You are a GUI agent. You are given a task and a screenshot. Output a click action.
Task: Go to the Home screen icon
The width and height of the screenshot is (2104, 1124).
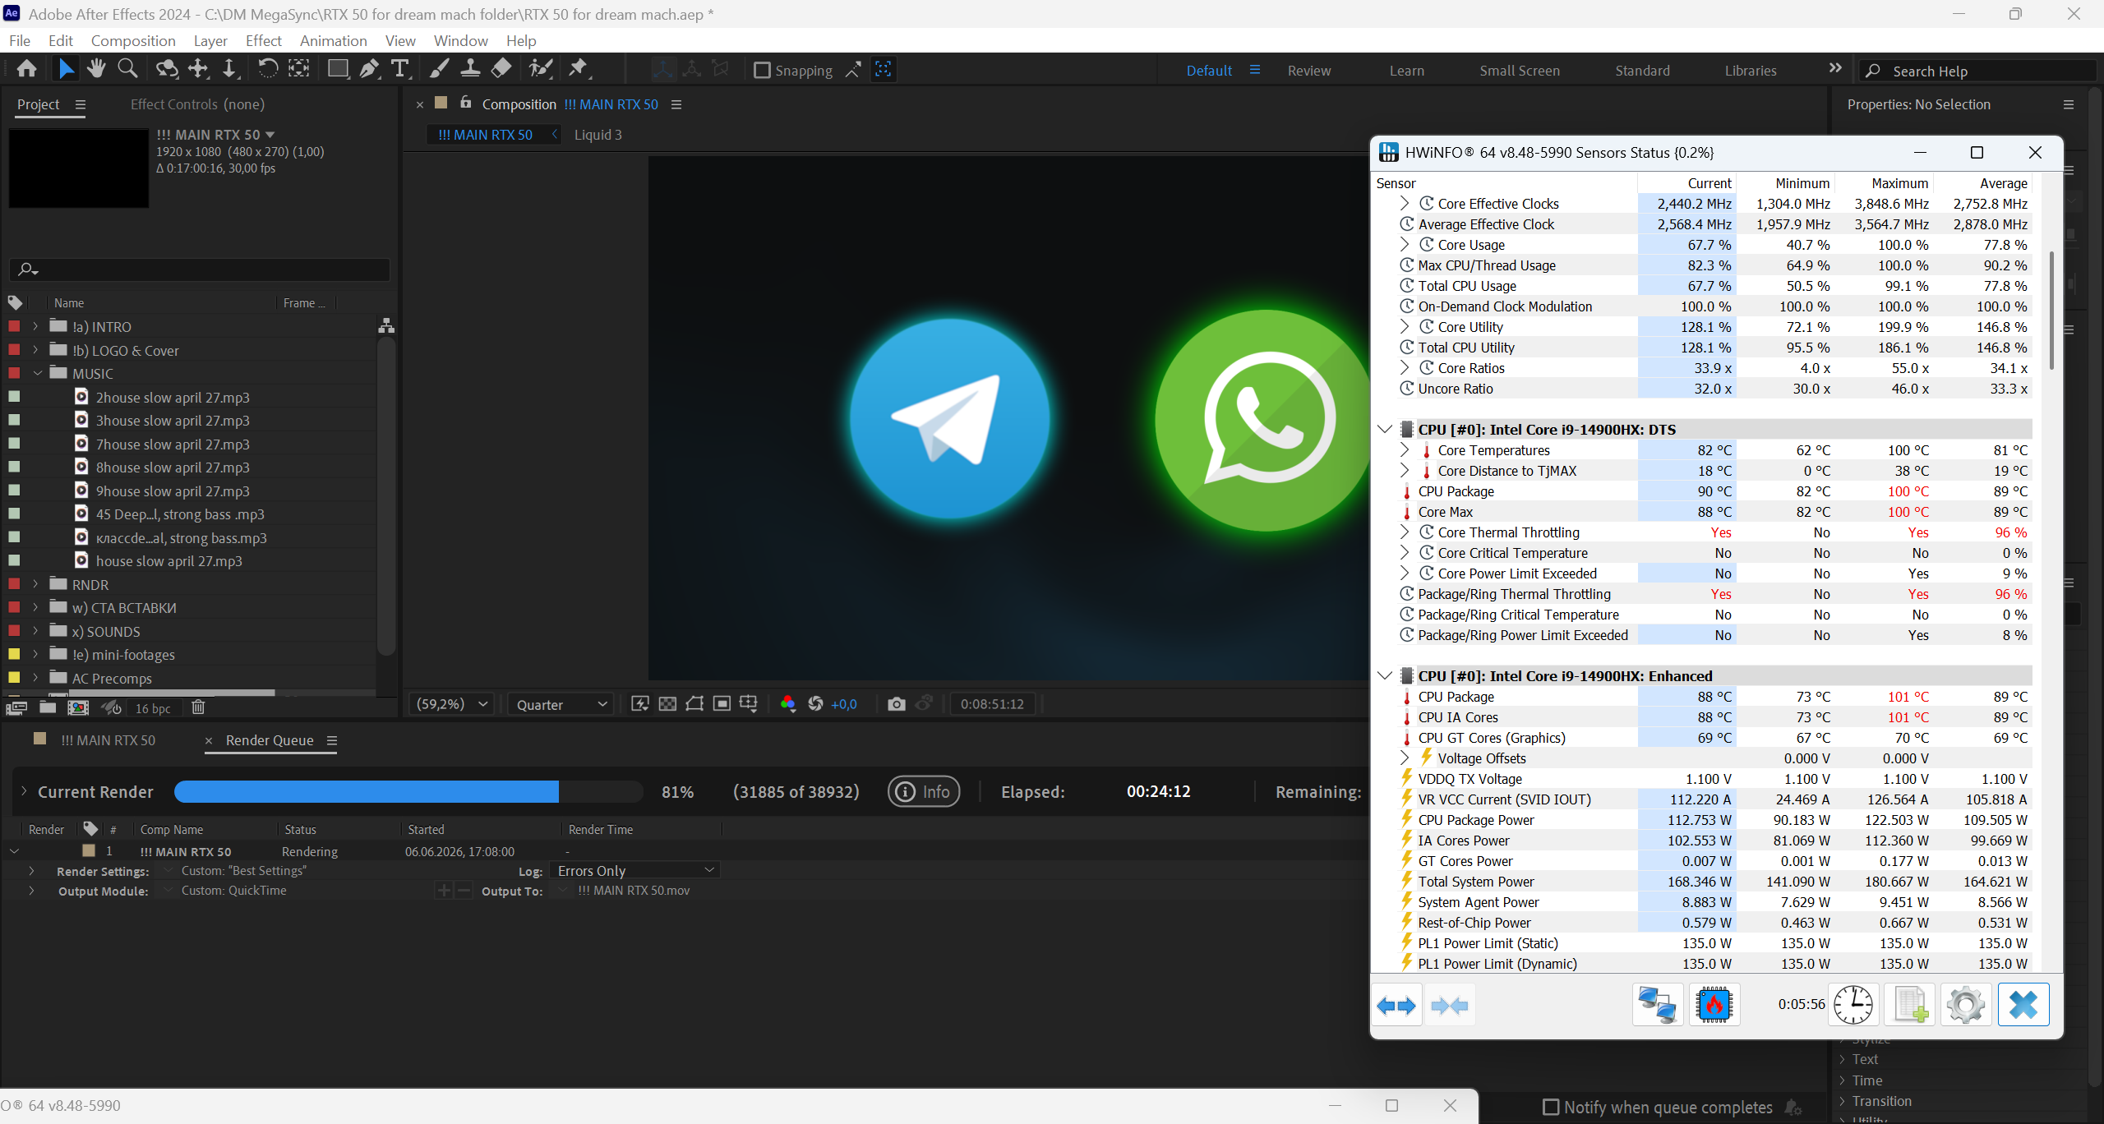pyautogui.click(x=26, y=69)
